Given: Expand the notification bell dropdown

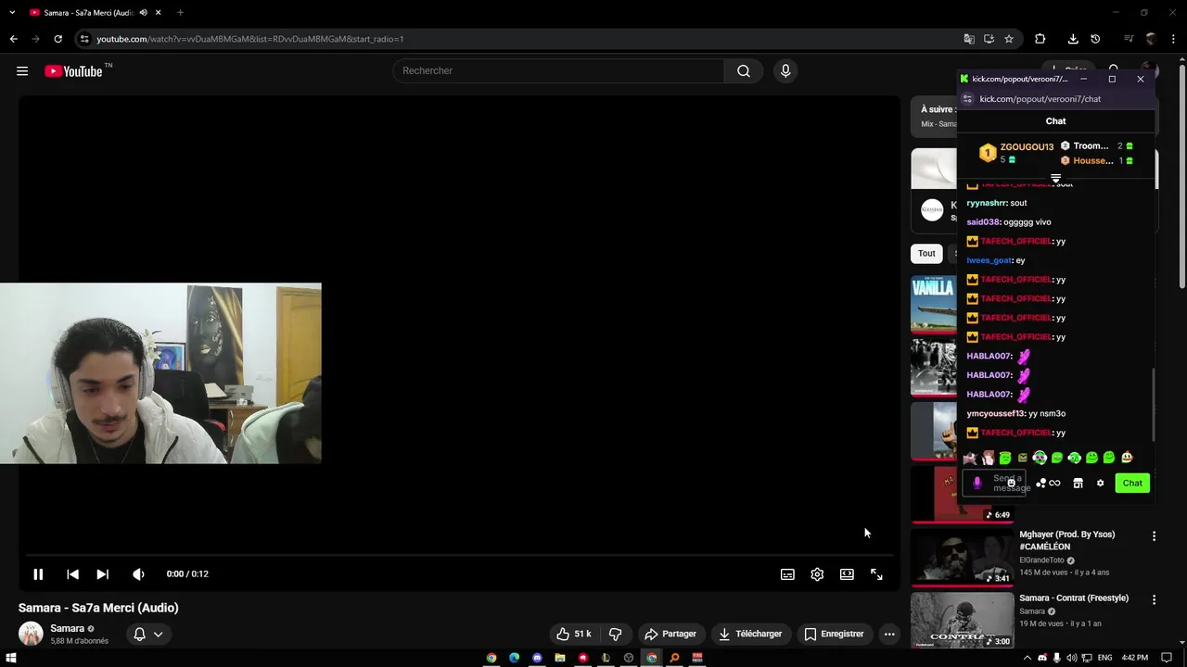Looking at the screenshot, I should (147, 635).
